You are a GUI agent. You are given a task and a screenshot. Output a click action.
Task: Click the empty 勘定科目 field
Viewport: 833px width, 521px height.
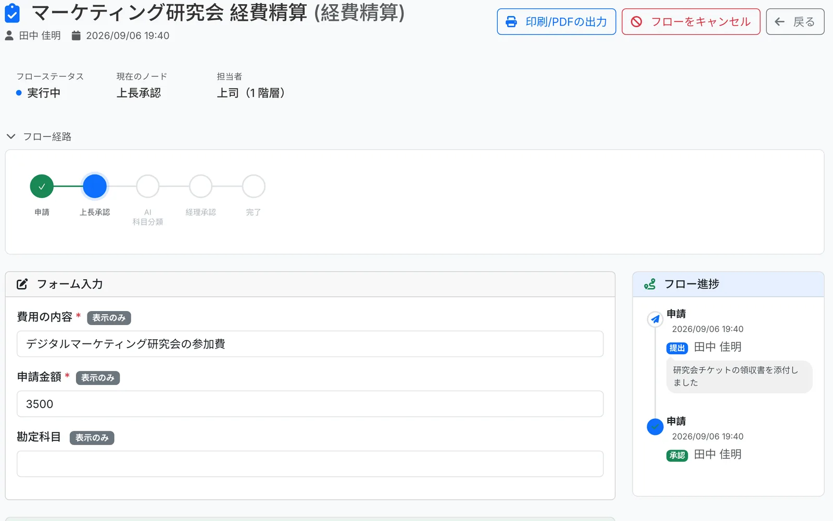click(310, 464)
